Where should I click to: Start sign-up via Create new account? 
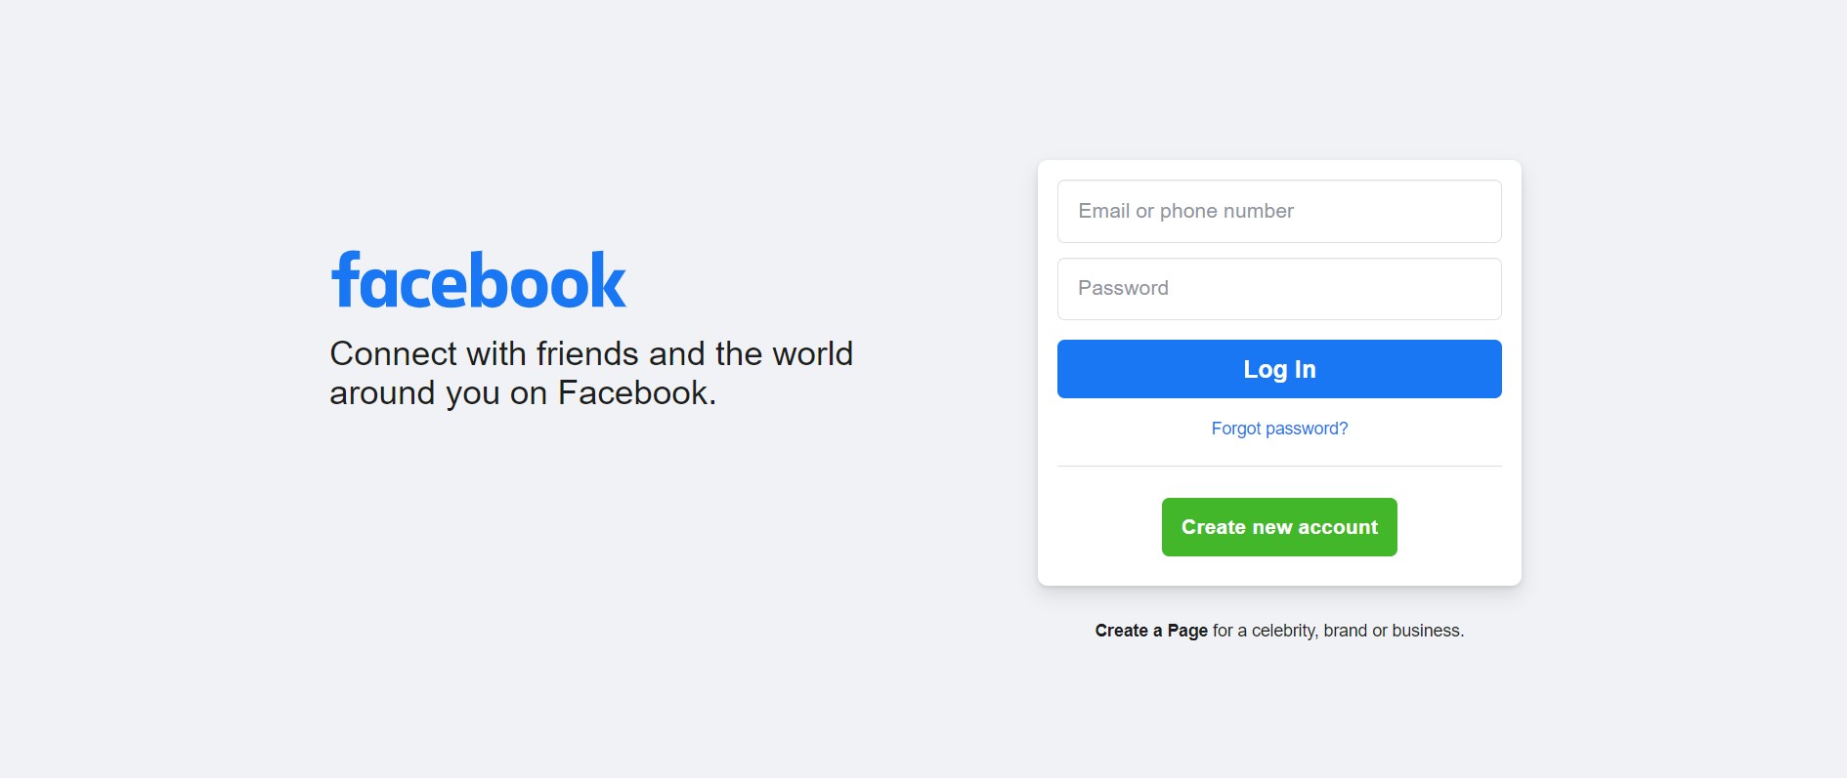tap(1279, 527)
